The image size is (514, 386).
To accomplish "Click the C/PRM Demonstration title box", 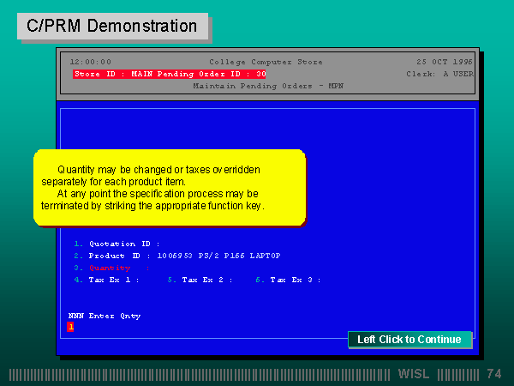I will click(112, 26).
